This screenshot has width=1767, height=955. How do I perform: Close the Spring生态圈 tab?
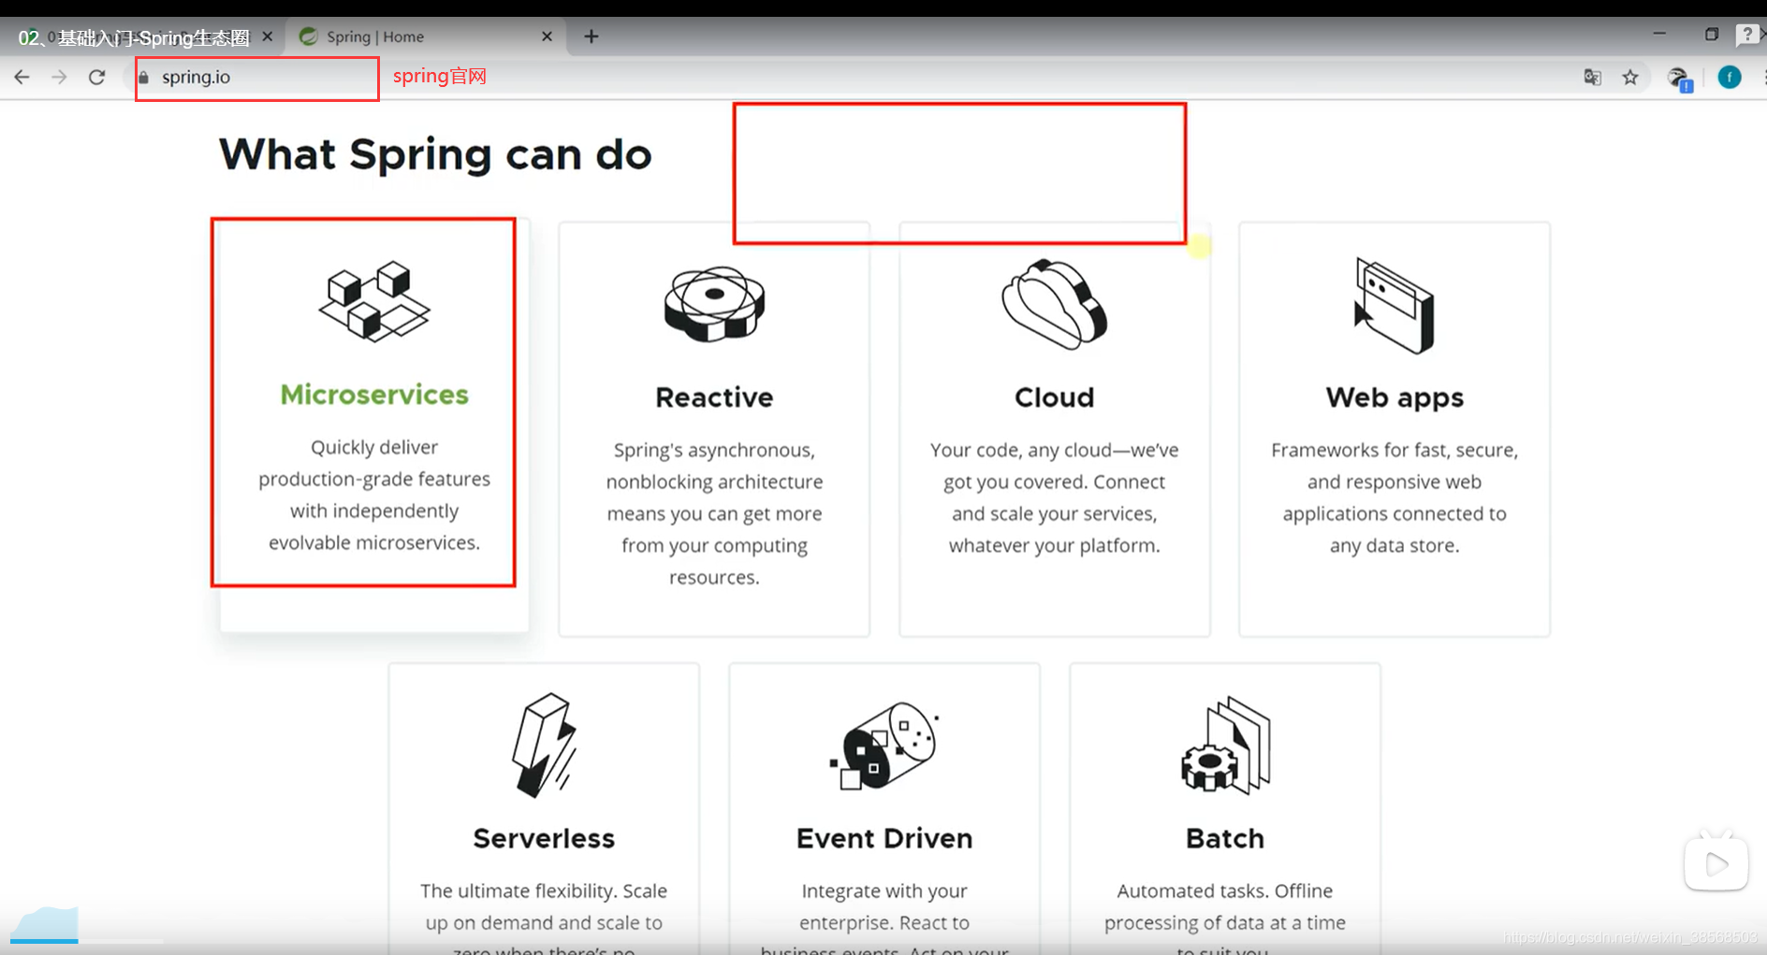(267, 36)
